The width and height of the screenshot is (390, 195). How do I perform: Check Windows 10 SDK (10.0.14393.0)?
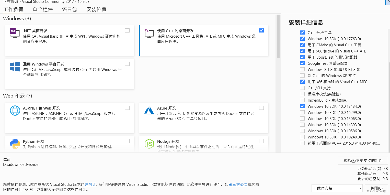(302, 125)
